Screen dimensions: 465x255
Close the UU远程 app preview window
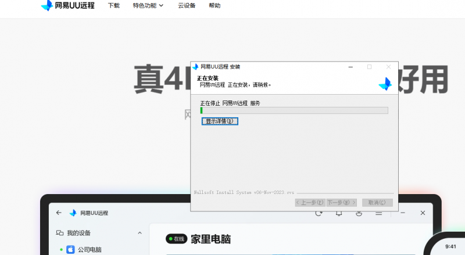423,213
